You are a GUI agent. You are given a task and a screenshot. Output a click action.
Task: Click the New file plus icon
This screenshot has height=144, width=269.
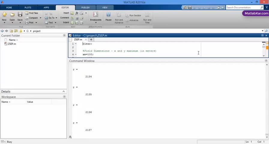(4, 14)
